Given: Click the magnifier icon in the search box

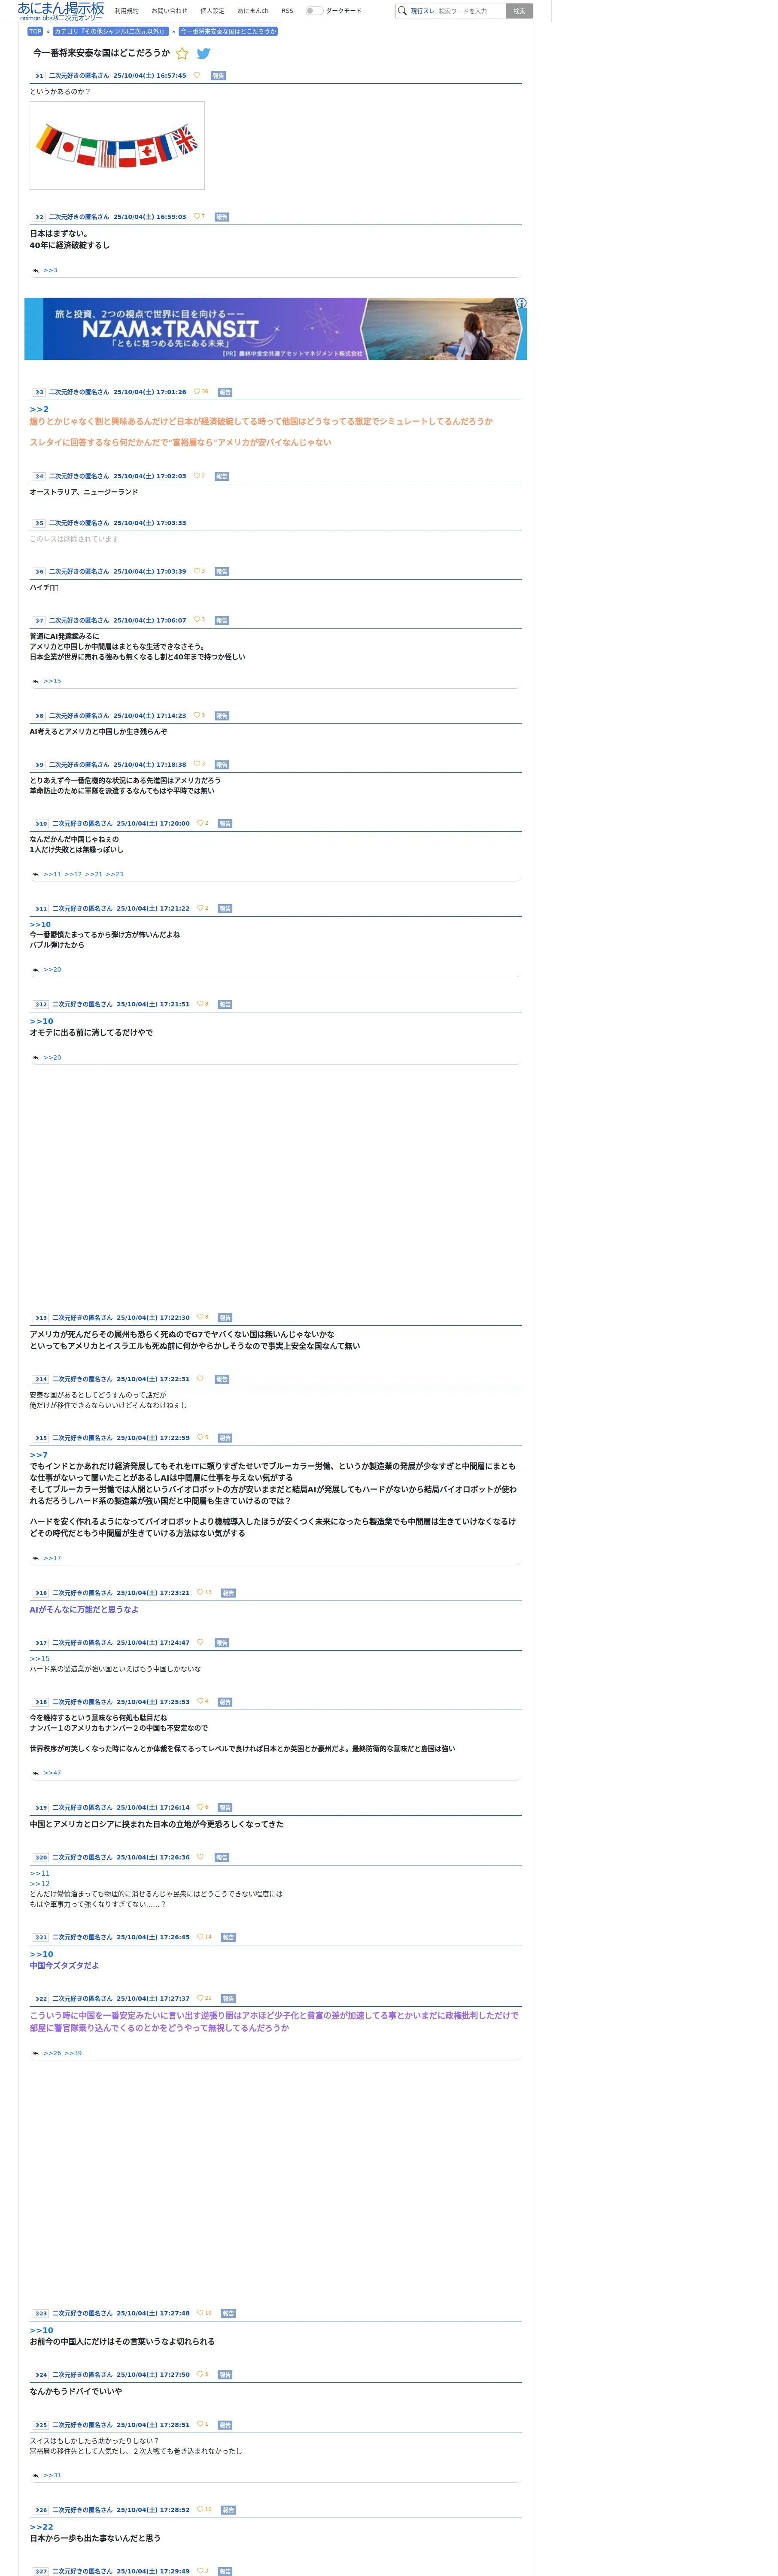Looking at the screenshot, I should 402,11.
